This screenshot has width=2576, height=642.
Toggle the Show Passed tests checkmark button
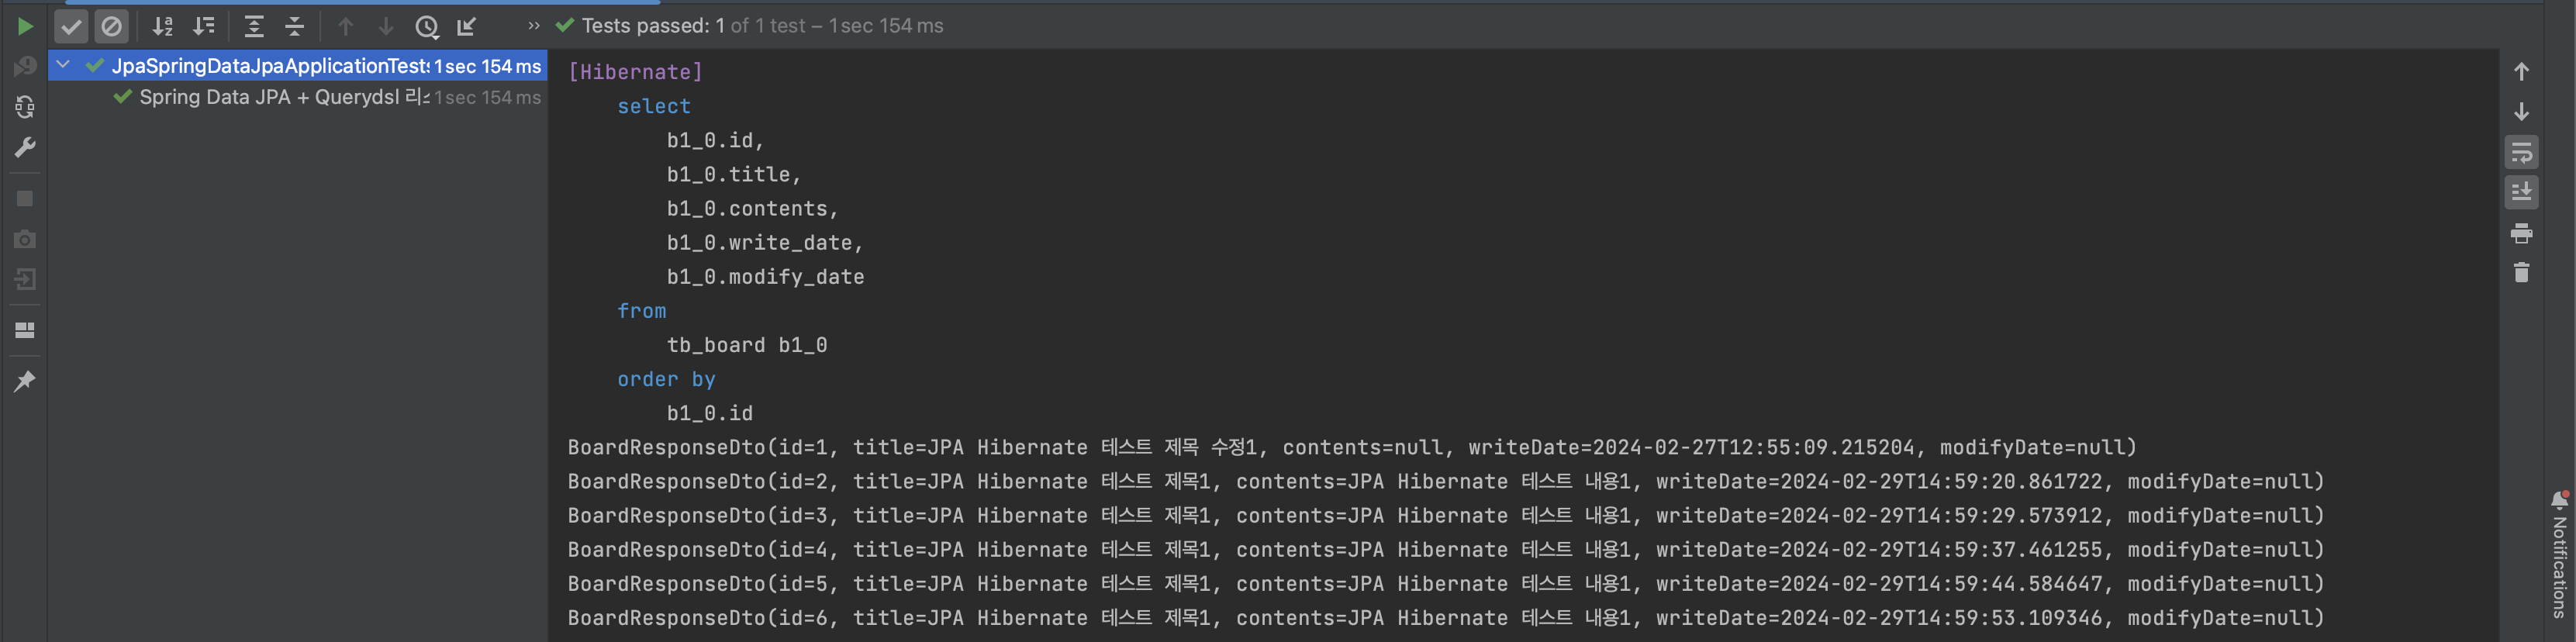(71, 26)
